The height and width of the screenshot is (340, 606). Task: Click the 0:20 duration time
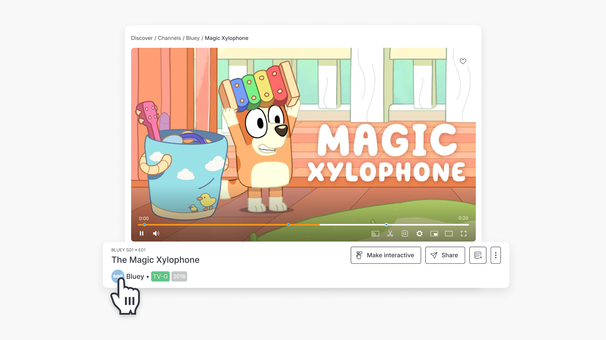[463, 218]
